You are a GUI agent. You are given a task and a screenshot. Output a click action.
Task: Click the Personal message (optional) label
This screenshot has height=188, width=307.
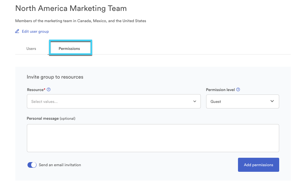click(51, 118)
